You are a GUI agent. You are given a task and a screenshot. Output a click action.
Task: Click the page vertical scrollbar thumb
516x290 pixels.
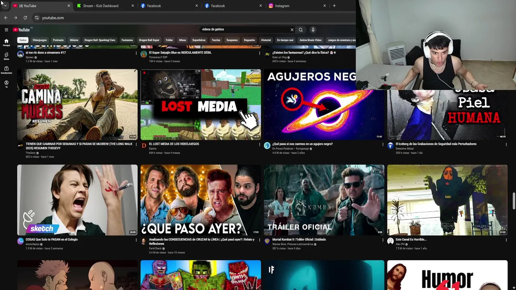pyautogui.click(x=514, y=201)
